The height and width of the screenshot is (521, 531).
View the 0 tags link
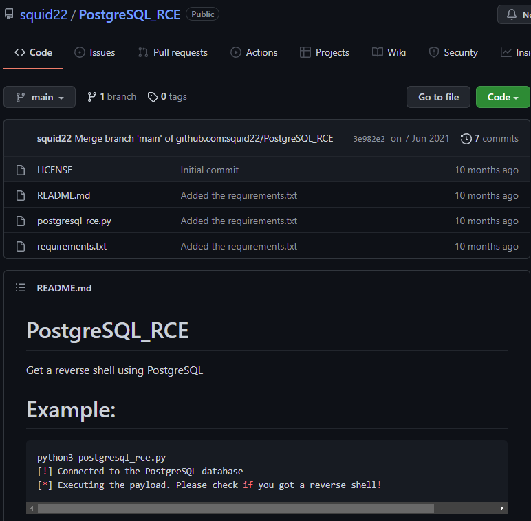[167, 97]
